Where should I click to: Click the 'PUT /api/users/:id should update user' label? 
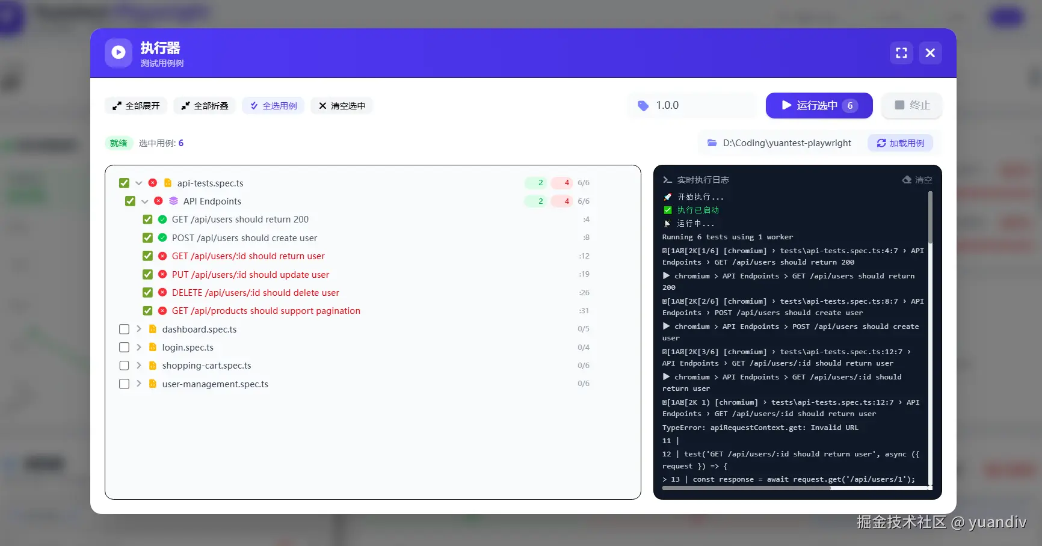coord(250,274)
